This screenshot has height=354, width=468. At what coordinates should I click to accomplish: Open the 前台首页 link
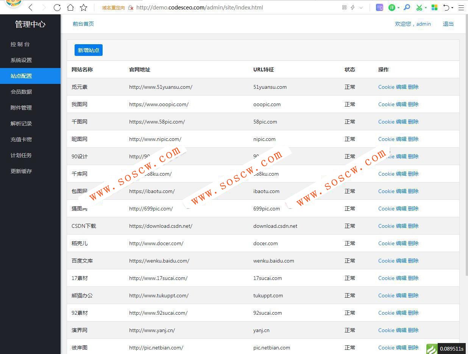click(83, 24)
